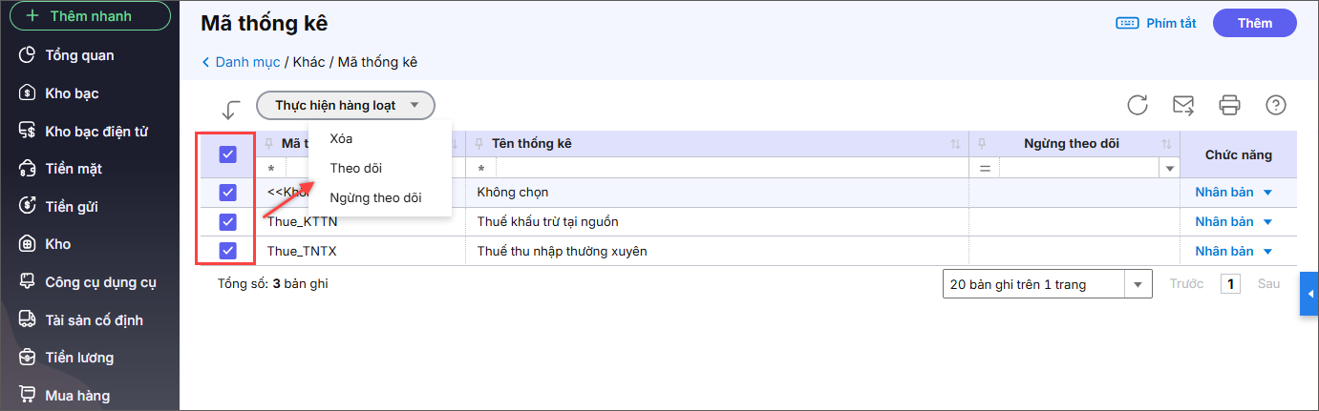Open the help question mark icon
This screenshot has height=411, width=1319.
point(1275,105)
